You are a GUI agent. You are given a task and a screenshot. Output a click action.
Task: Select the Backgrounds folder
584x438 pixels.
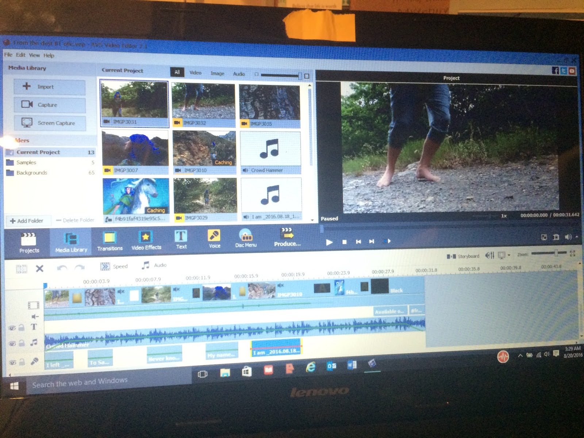tap(50, 173)
